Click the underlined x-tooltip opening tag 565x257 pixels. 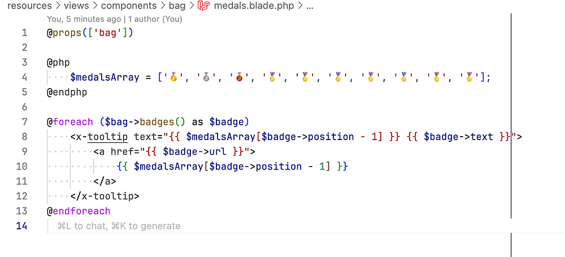click(107, 137)
